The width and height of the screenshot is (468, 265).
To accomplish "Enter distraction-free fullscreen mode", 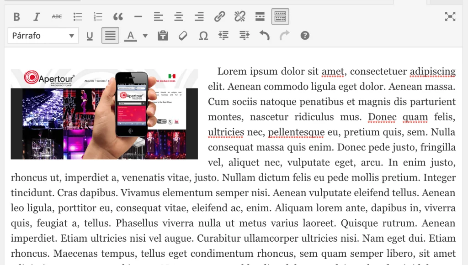I will pyautogui.click(x=450, y=17).
